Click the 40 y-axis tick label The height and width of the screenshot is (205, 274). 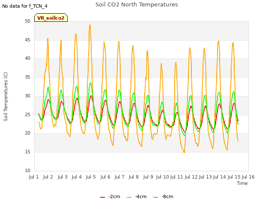[x=27, y=59]
